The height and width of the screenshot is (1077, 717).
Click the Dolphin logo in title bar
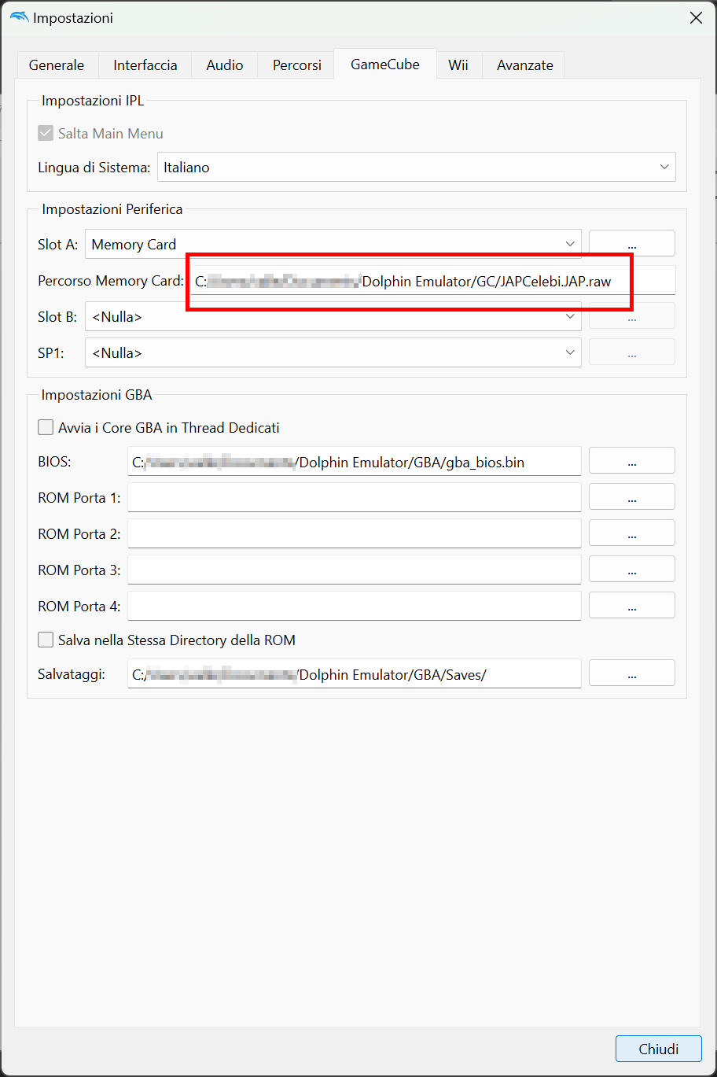18,17
